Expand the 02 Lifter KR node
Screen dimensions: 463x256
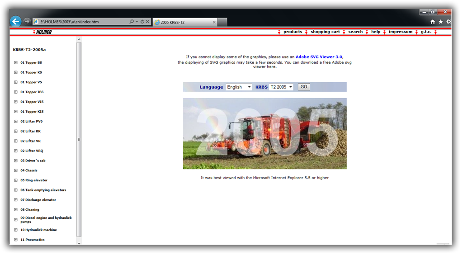(16, 131)
